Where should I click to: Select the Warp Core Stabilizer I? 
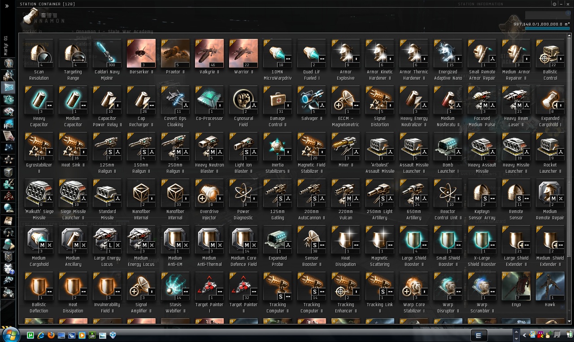414,286
